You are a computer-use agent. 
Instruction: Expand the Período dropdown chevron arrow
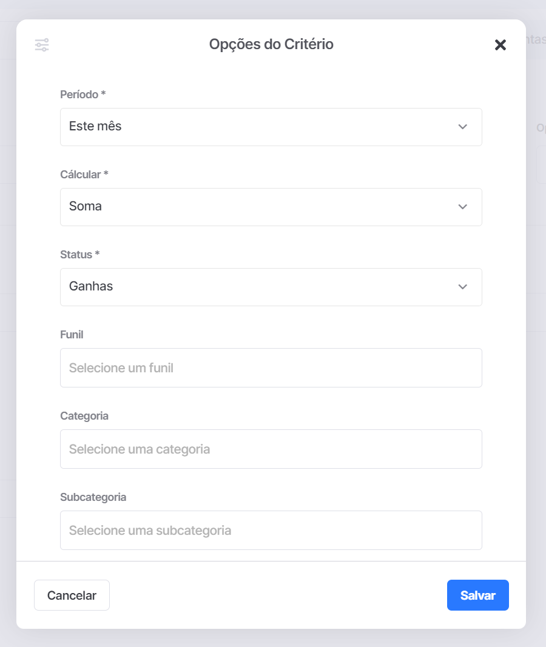click(x=463, y=127)
